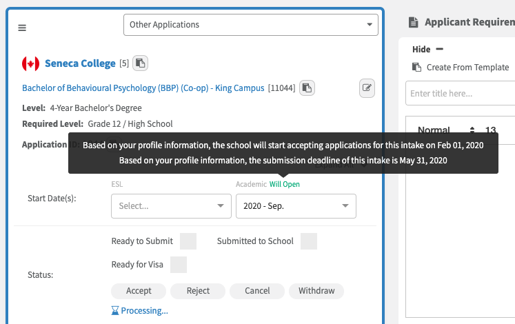Click the font size value 13
The height and width of the screenshot is (324, 515).
pos(491,130)
